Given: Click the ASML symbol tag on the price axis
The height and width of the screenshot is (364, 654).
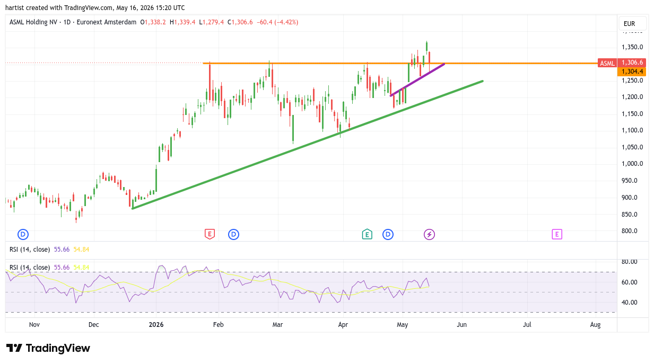Looking at the screenshot, I should [607, 64].
